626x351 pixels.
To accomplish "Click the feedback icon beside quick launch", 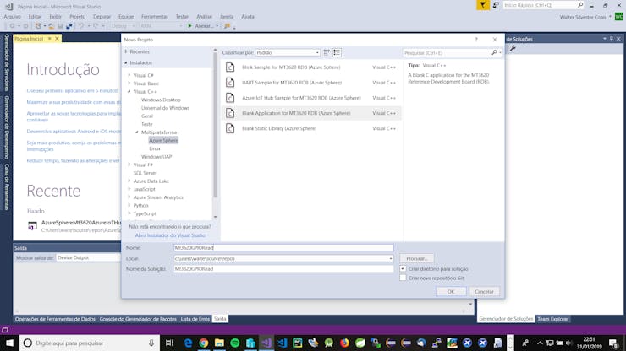I will pyautogui.click(x=496, y=5).
